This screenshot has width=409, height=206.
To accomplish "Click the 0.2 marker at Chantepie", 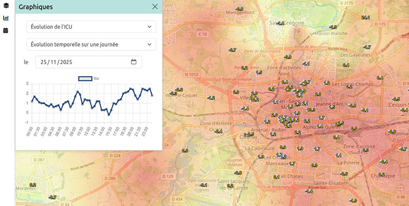I will (382, 174).
